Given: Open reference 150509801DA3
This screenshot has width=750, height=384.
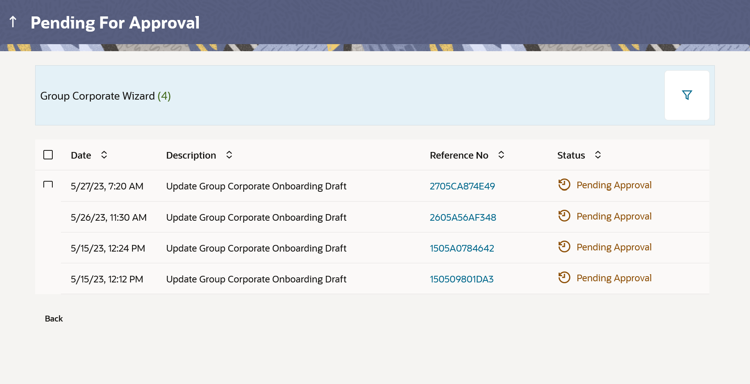Looking at the screenshot, I should pos(461,279).
